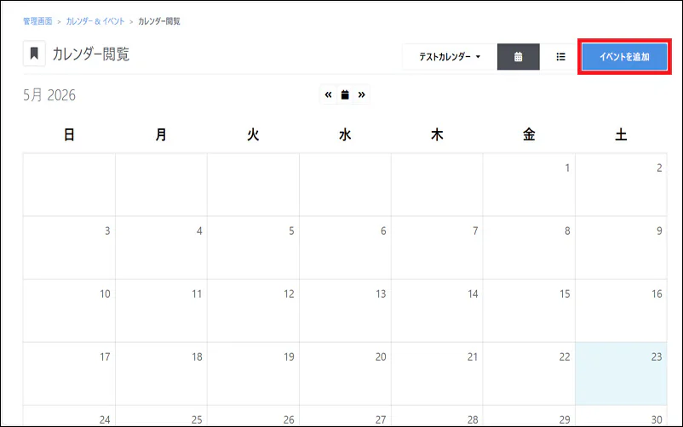Click the 水 weekday column header

coord(345,134)
